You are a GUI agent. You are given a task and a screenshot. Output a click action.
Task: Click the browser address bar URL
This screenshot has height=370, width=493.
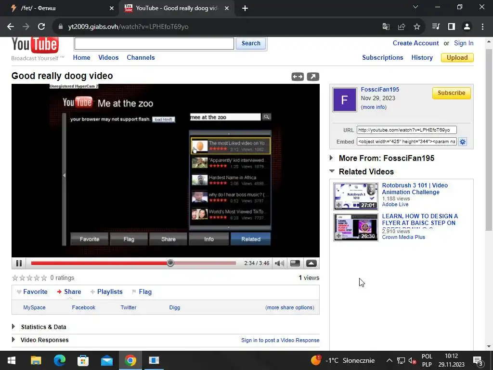[x=128, y=27]
